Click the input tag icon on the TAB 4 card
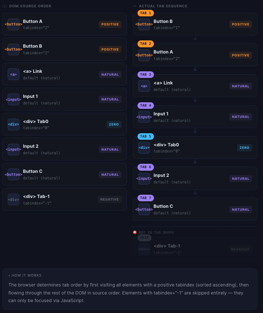Image resolution: width=263 pixels, height=313 pixels. (x=144, y=117)
